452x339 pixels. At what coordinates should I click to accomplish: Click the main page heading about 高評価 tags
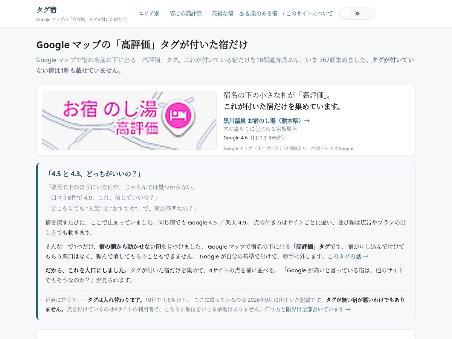pos(142,44)
